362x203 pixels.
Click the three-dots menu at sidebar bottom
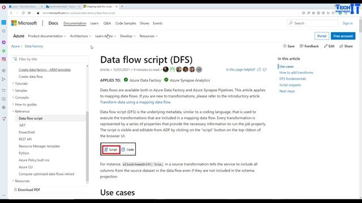click(x=4, y=196)
